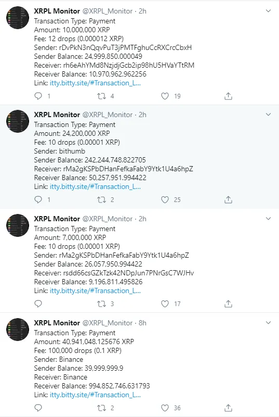Screen dimensions: 279x417
Task: Like the Binance tweet with 36 likes
Action: [x=165, y=408]
